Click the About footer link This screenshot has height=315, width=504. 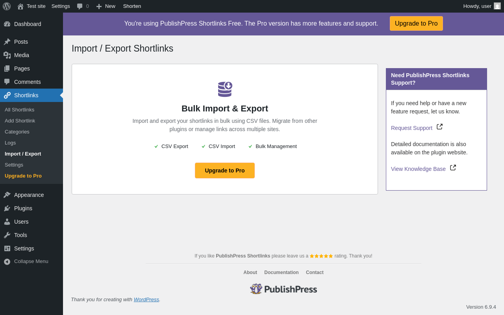click(250, 272)
